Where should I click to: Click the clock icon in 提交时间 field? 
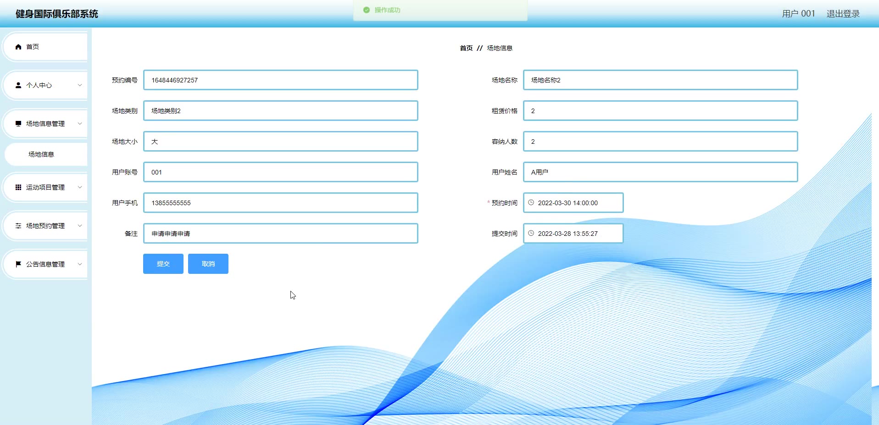pos(531,233)
